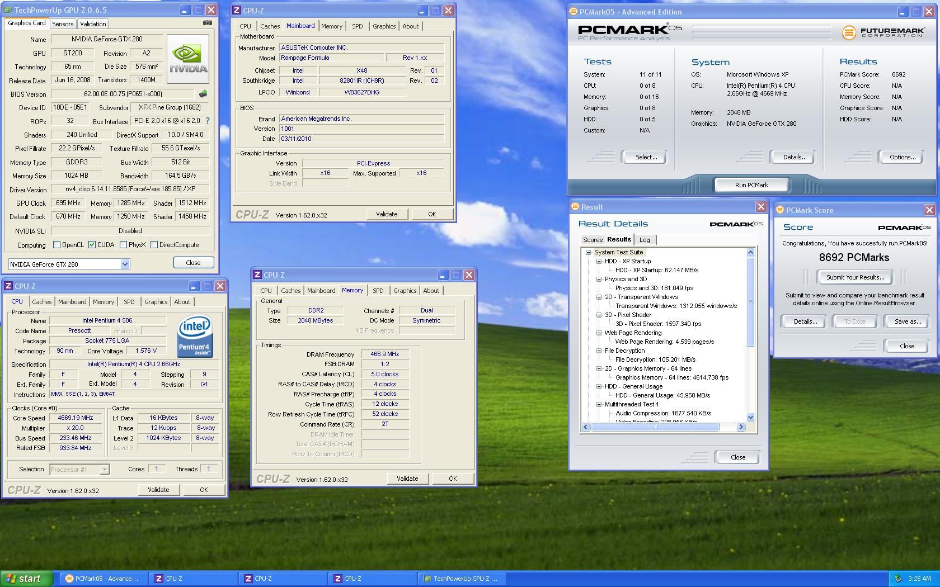
Task: Switch to the Validation tab in GPU-Z
Action: (93, 24)
